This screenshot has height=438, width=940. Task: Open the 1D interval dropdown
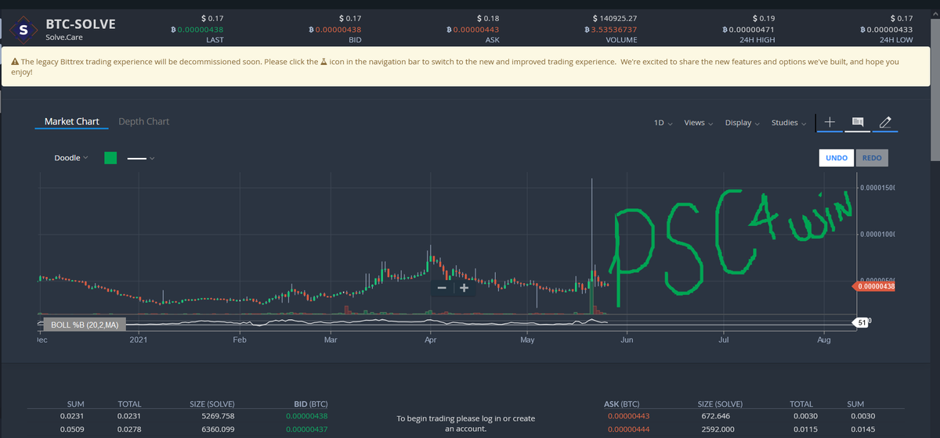pos(663,123)
